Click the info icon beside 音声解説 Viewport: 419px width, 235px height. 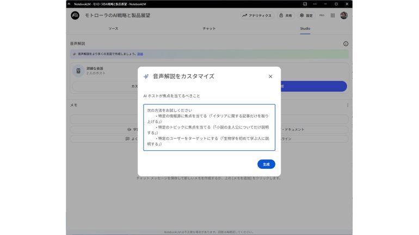click(346, 44)
